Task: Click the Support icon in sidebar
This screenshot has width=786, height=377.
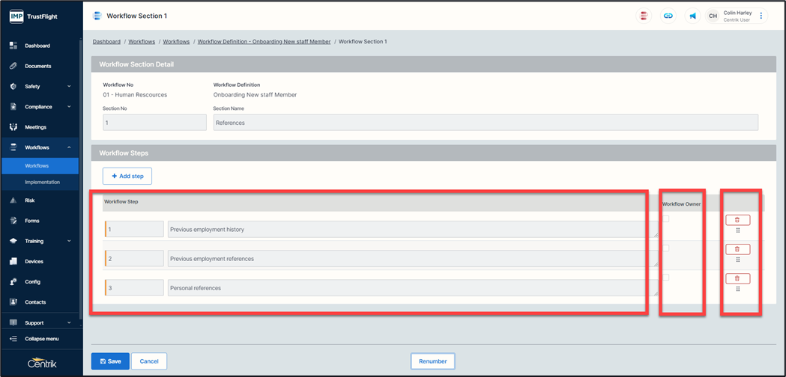Action: tap(13, 323)
